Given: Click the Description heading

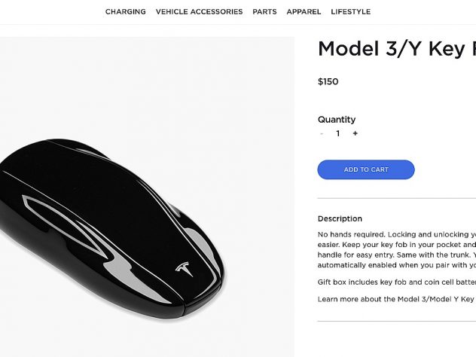Looking at the screenshot, I should (x=340, y=218).
